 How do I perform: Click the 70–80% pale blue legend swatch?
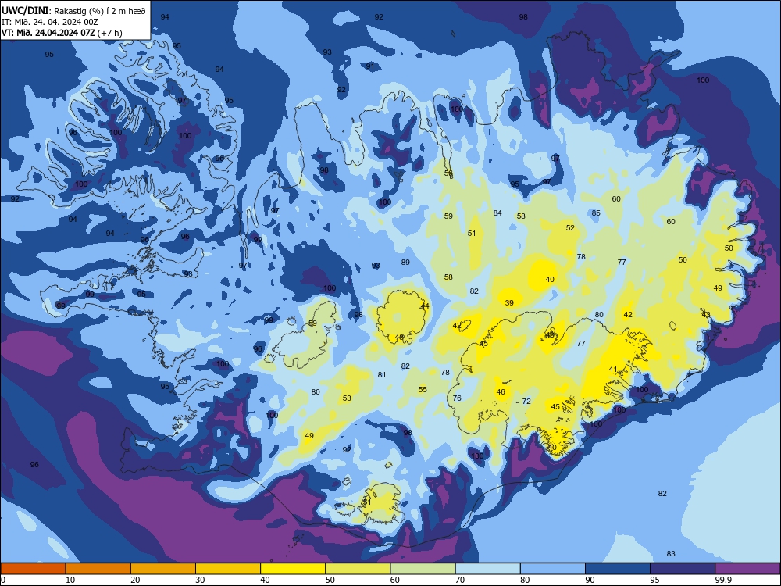coord(487,569)
